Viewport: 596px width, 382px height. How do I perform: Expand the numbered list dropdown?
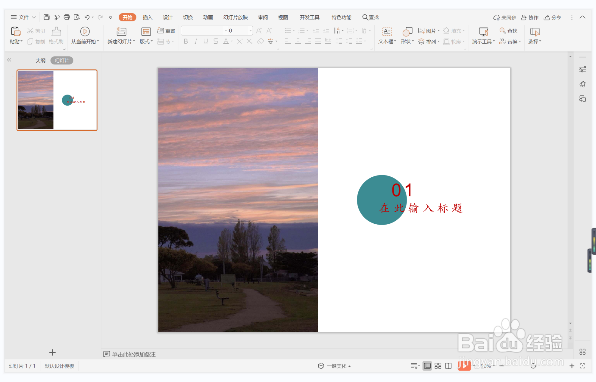[x=307, y=31]
